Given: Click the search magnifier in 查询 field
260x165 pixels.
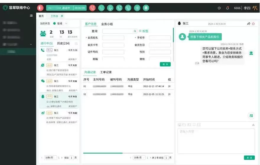Looking at the screenshot, I should point(135,31).
